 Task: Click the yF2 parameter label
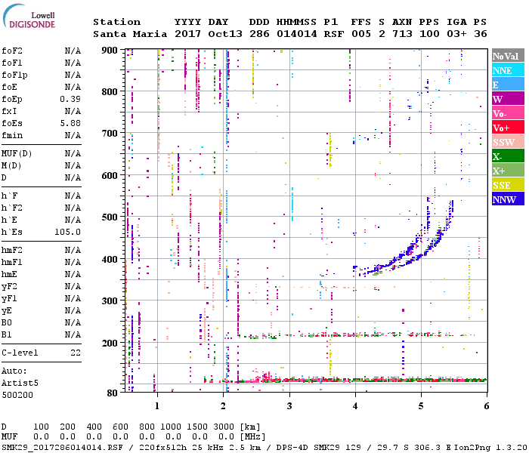(x=9, y=287)
